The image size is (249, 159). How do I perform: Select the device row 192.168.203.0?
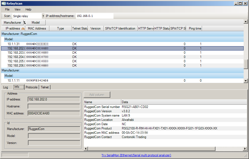pos(122,52)
